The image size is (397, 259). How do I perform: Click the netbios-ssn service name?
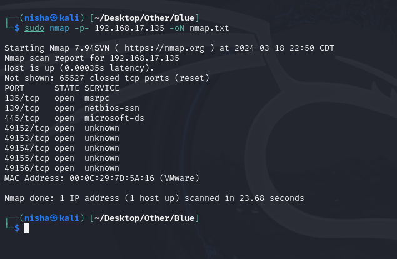112,108
